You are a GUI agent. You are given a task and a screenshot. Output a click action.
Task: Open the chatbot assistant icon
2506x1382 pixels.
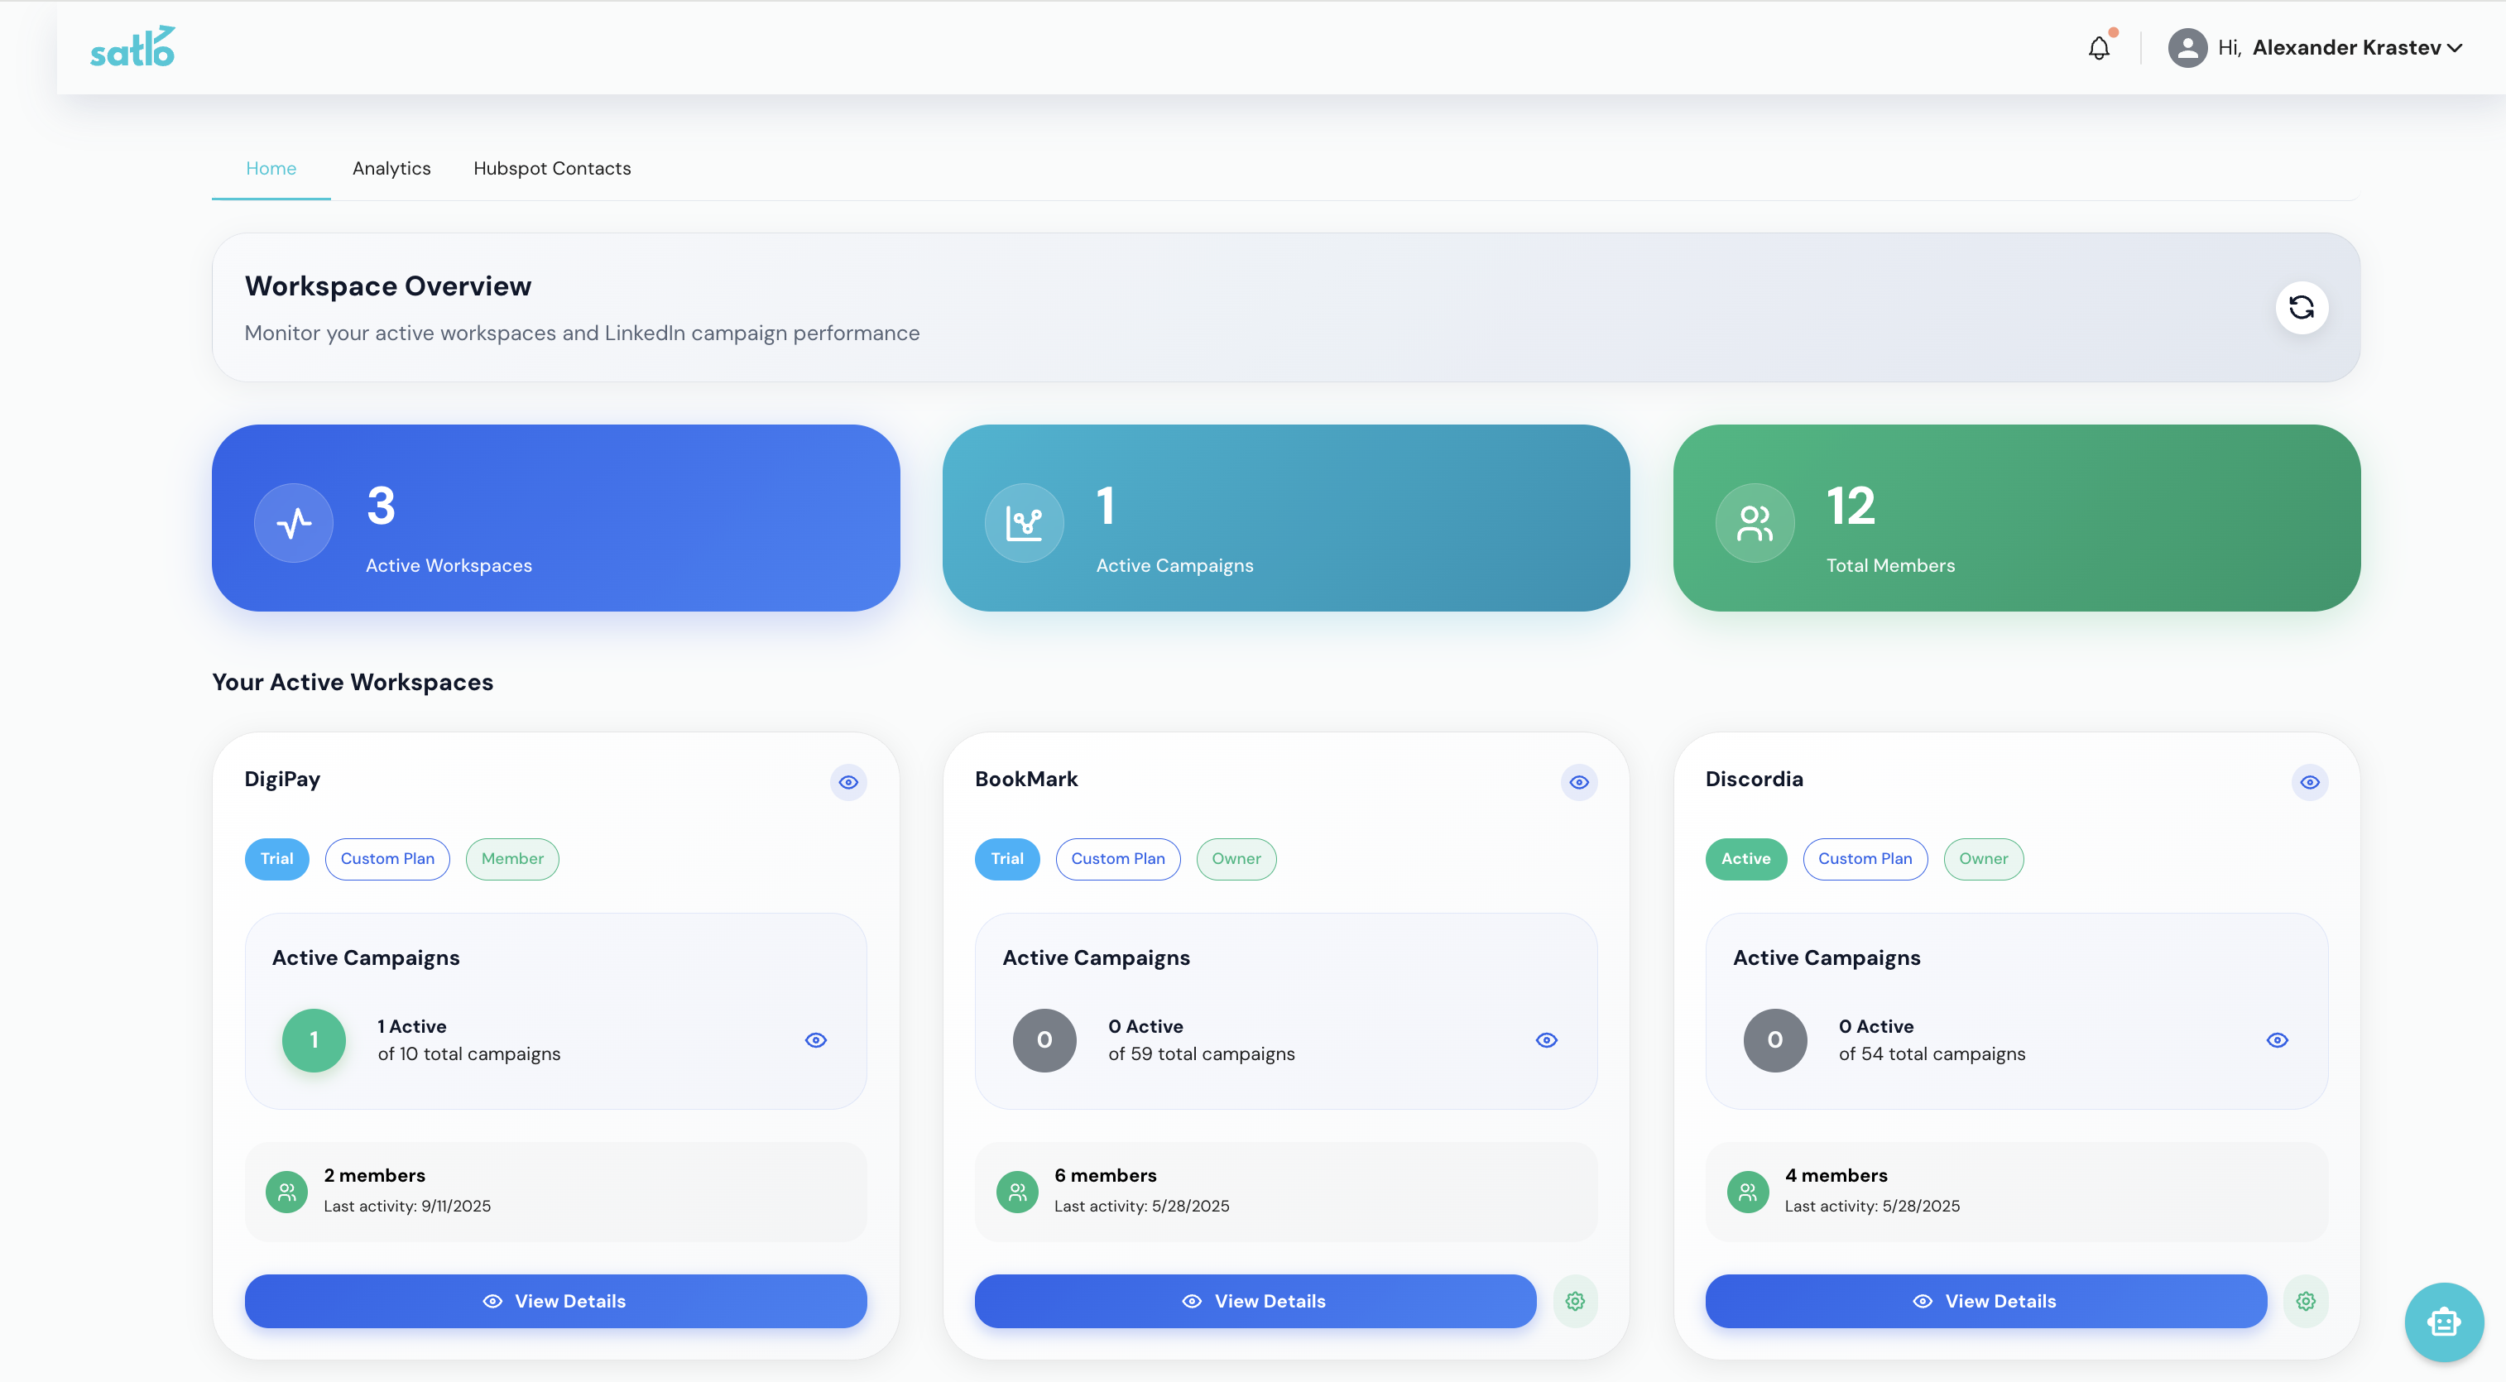[x=2443, y=1321]
